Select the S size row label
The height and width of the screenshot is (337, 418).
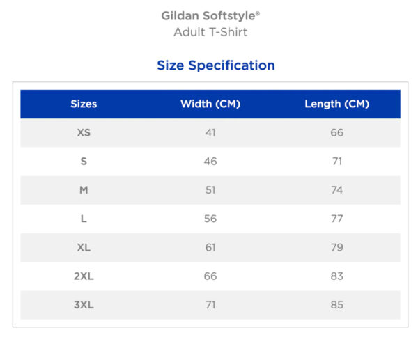pyautogui.click(x=84, y=162)
